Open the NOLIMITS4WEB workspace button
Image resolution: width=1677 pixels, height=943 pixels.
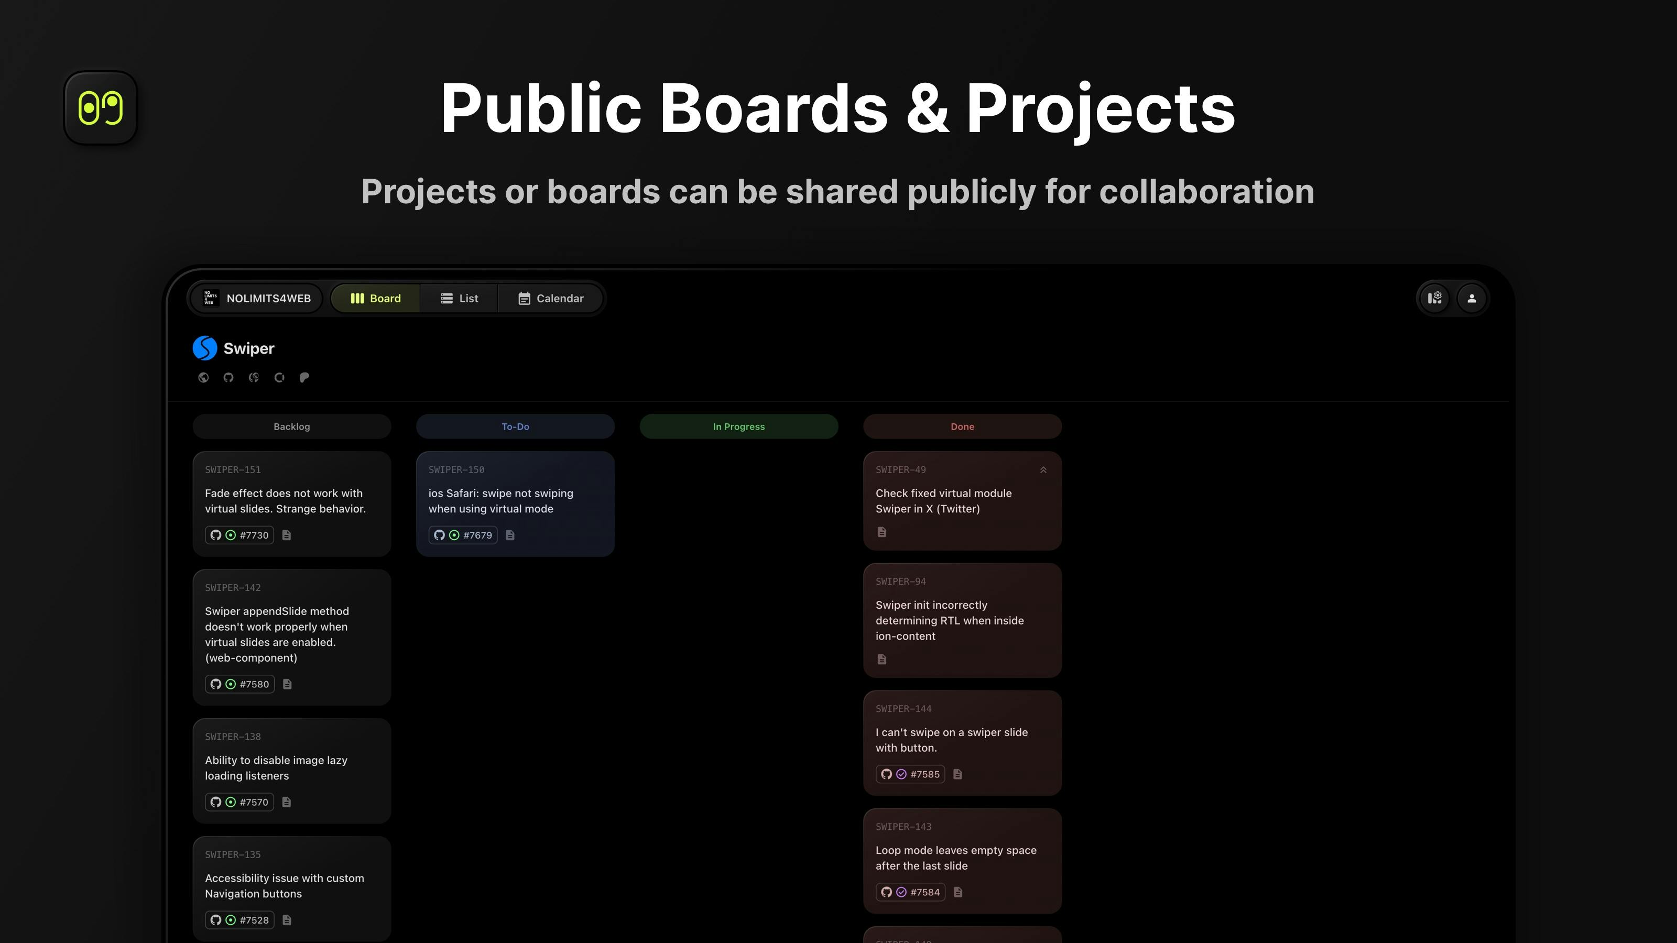(256, 298)
